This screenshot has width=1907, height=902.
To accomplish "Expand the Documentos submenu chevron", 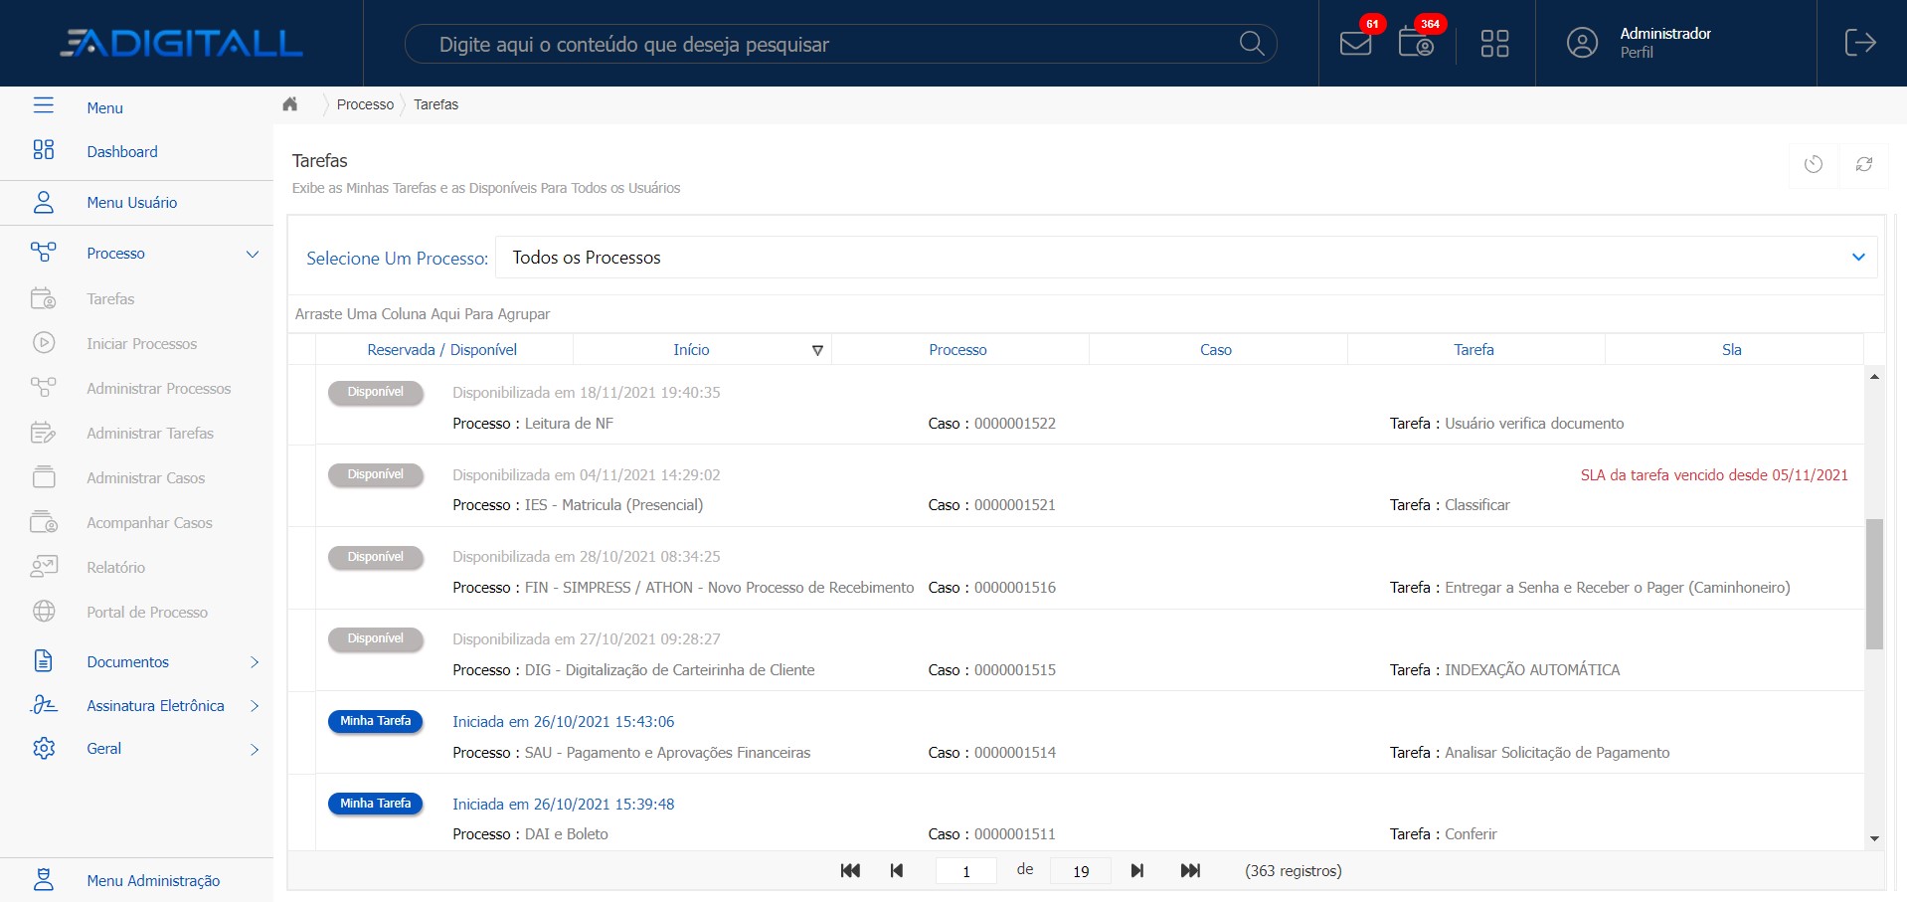I will pyautogui.click(x=255, y=662).
